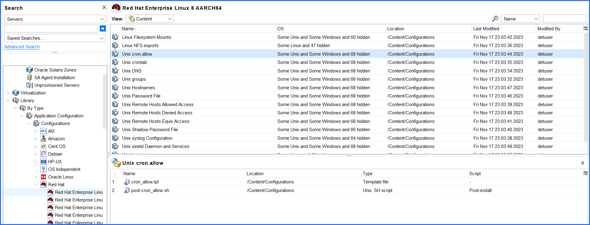Click the column chooser icon in details table
590x225 pixels.
point(585,173)
